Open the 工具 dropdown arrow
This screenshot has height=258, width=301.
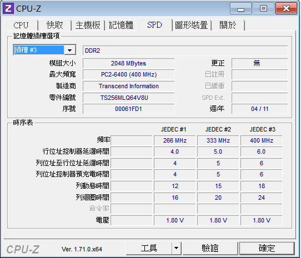(x=176, y=248)
